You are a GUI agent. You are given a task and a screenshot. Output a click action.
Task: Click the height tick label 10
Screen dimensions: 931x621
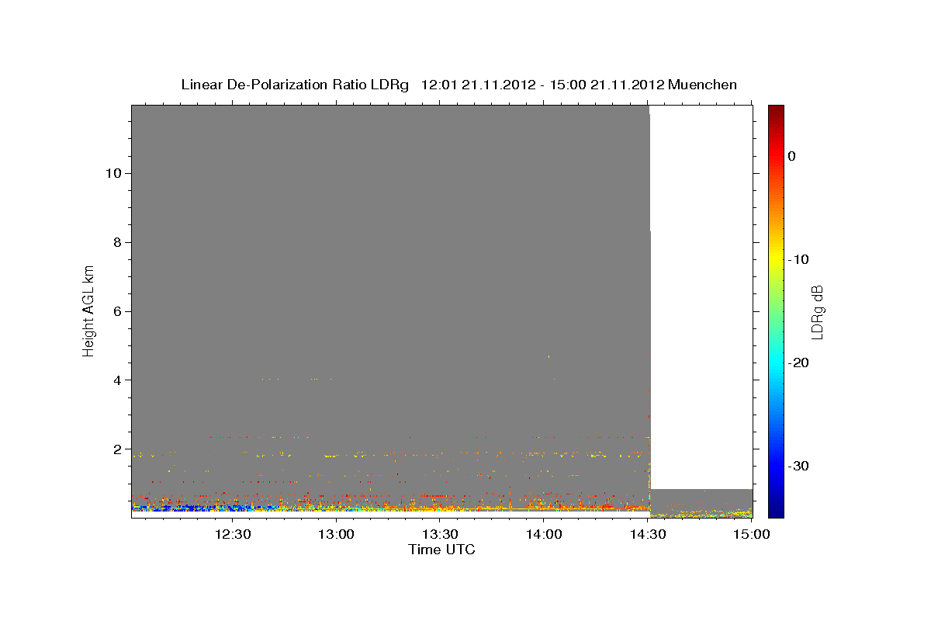[112, 172]
